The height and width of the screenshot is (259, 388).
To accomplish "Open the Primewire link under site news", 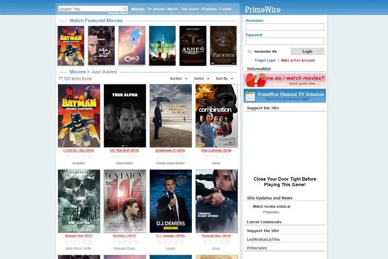I will 271,212.
